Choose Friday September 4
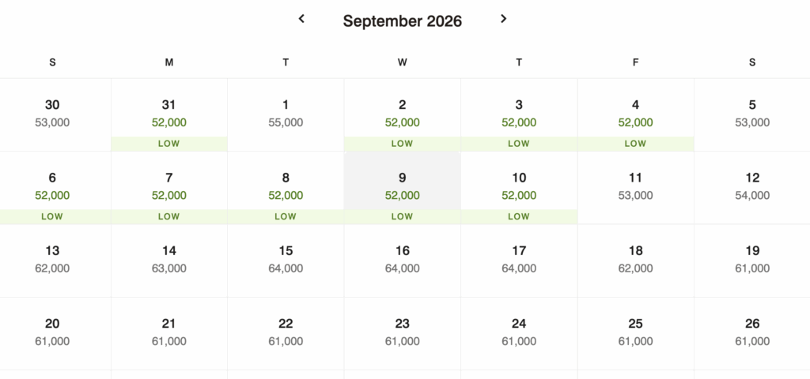 [635, 114]
